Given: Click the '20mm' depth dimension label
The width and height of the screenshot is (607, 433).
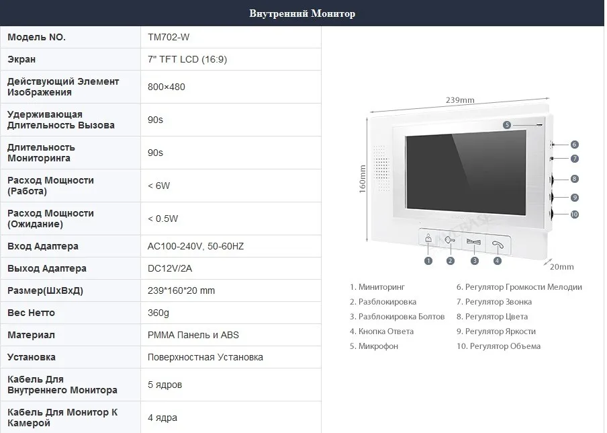Looking at the screenshot, I should 562,267.
